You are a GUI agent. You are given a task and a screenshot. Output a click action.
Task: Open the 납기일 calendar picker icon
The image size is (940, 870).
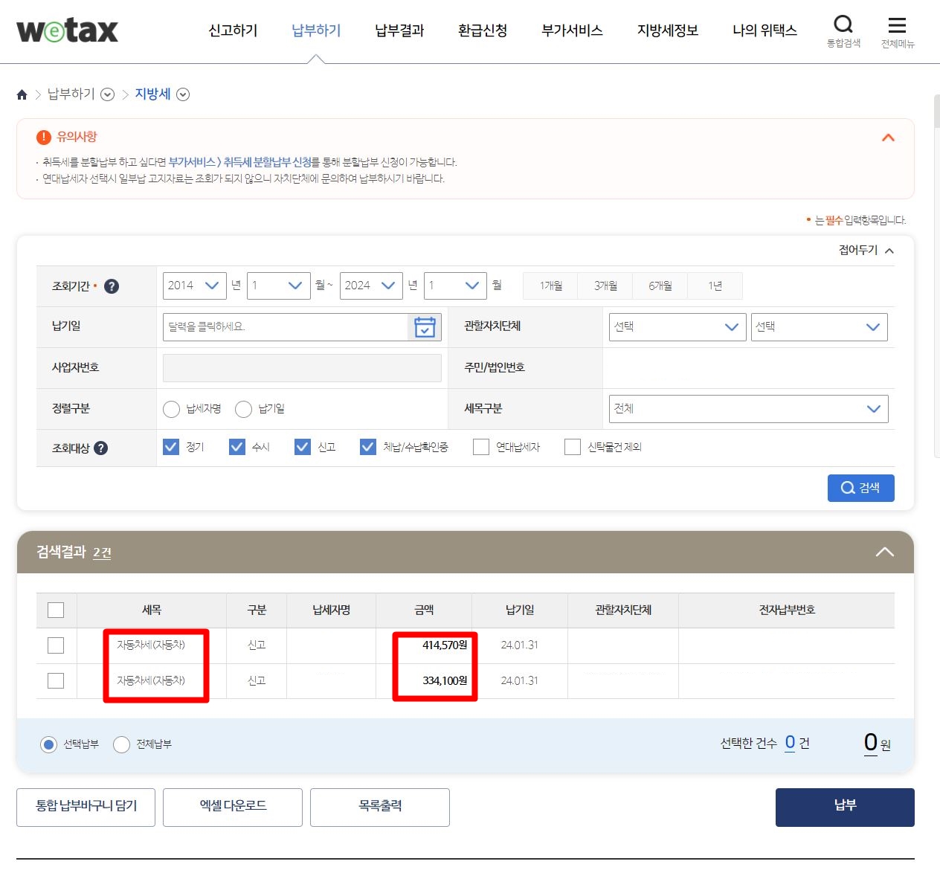tap(425, 327)
